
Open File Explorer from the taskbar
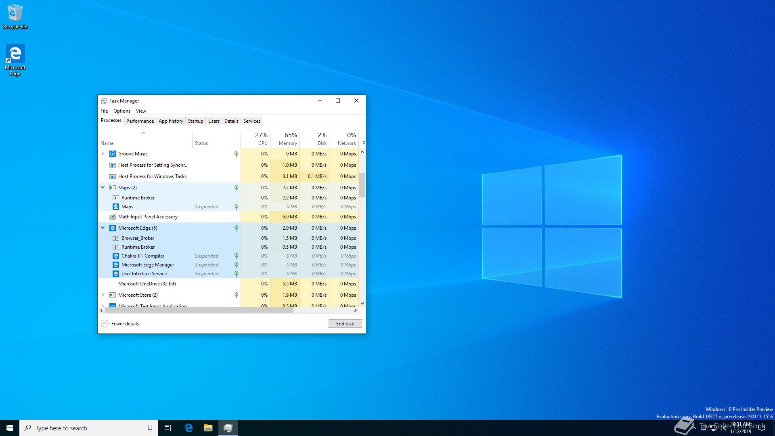208,428
